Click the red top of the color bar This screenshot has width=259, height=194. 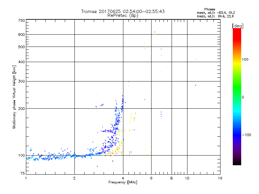(x=237, y=30)
